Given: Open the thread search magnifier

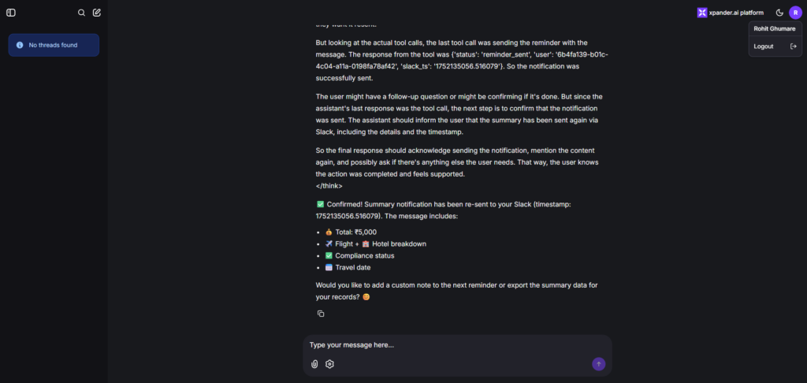Looking at the screenshot, I should coord(81,13).
